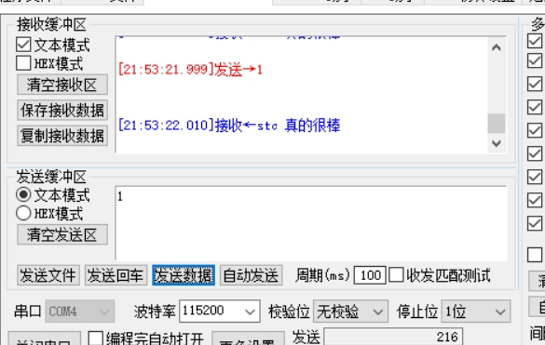Click 保存接收数据 button
This screenshot has width=545, height=345.
tap(62, 110)
